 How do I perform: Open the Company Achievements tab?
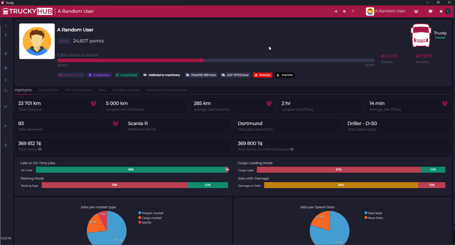167,90
